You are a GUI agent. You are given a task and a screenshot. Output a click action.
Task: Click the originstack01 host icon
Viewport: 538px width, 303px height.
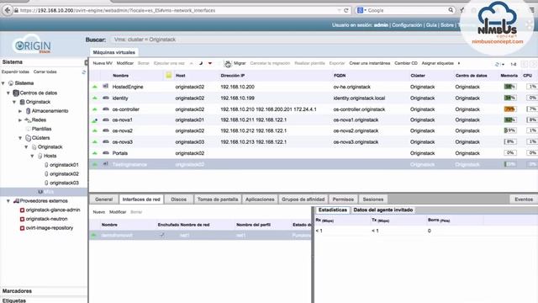tap(46, 165)
